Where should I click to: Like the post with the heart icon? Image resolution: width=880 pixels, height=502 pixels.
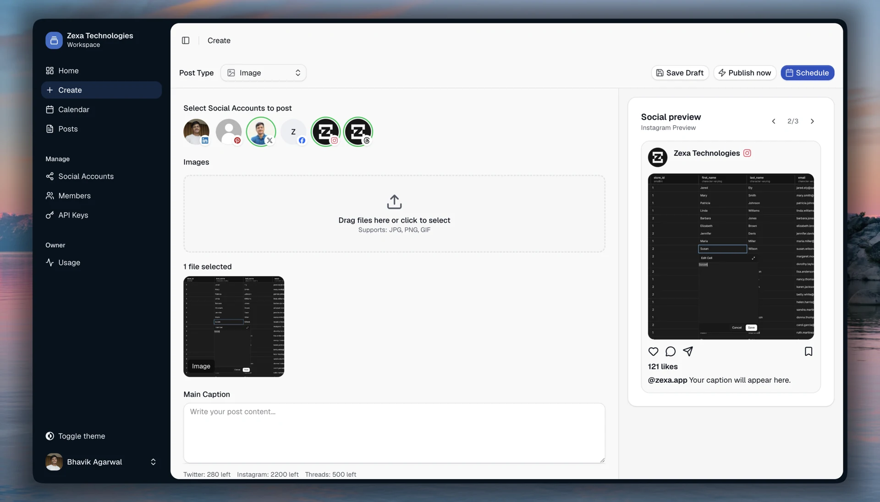click(653, 351)
